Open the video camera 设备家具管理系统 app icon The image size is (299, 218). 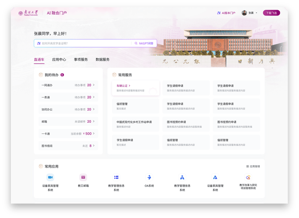(50, 177)
